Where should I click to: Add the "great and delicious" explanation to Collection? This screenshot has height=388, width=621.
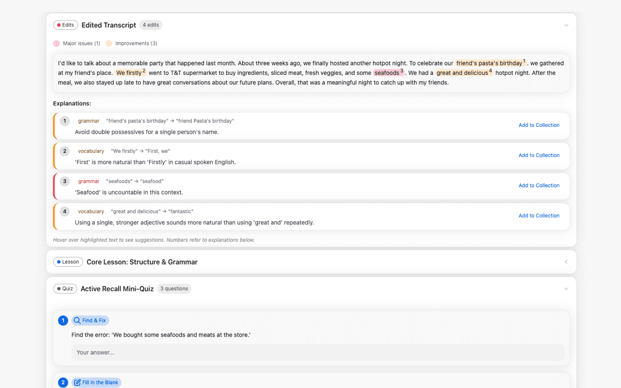click(x=539, y=216)
